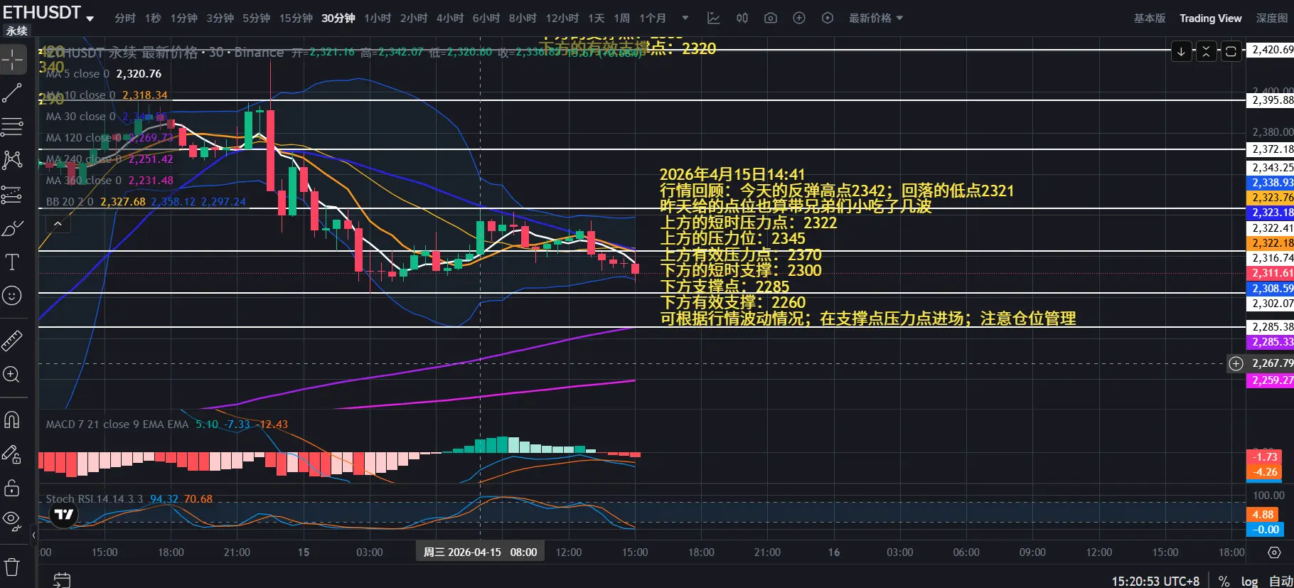Expand more time intervals dropdown arrow
The width and height of the screenshot is (1294, 588).
coord(685,18)
